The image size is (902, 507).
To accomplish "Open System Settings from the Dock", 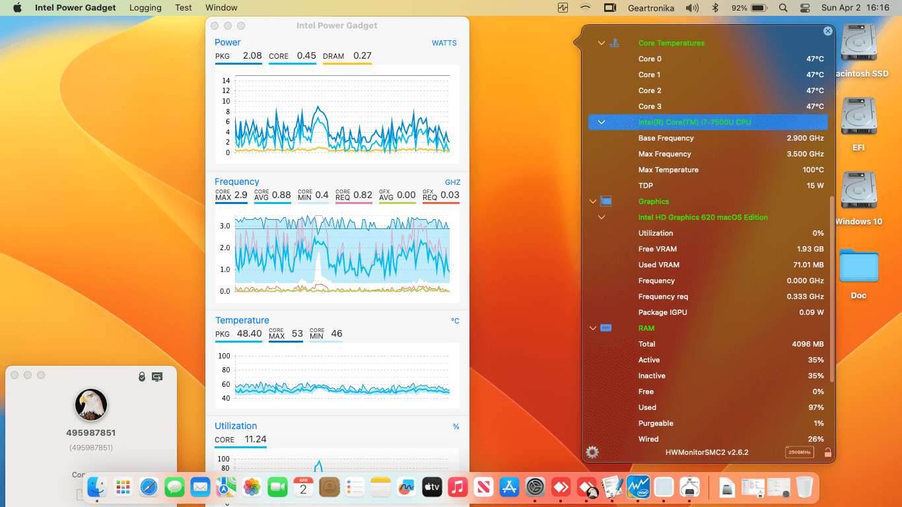I will click(x=535, y=487).
